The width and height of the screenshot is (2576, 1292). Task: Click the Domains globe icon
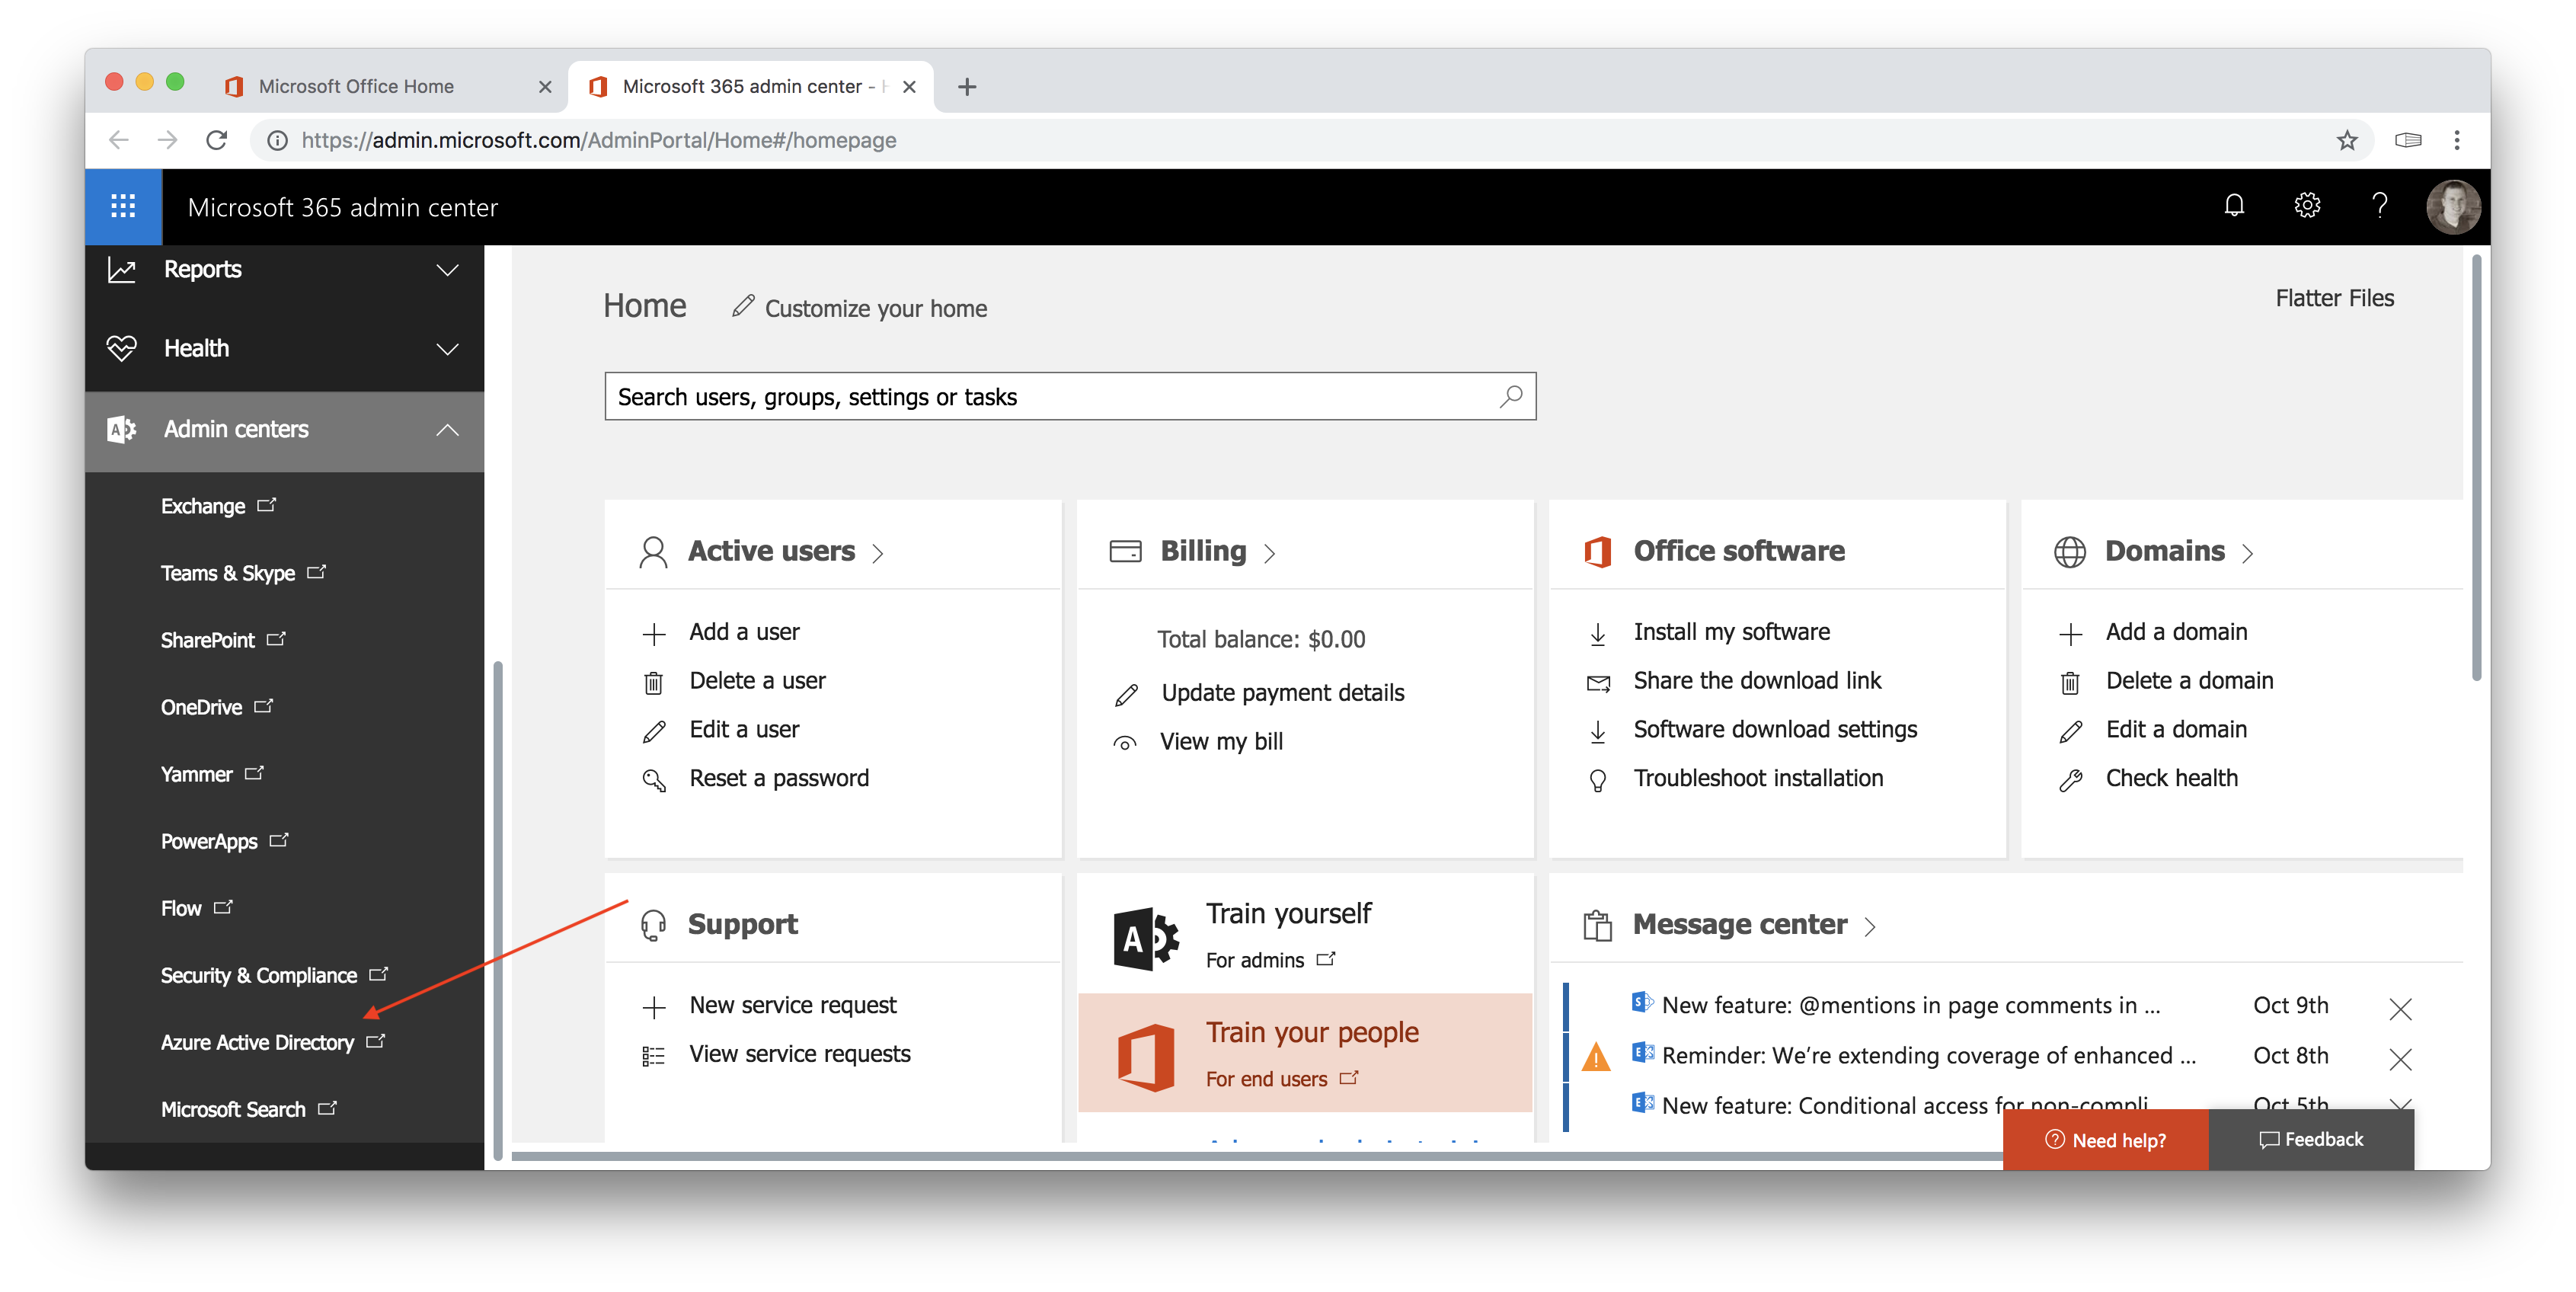(2069, 552)
